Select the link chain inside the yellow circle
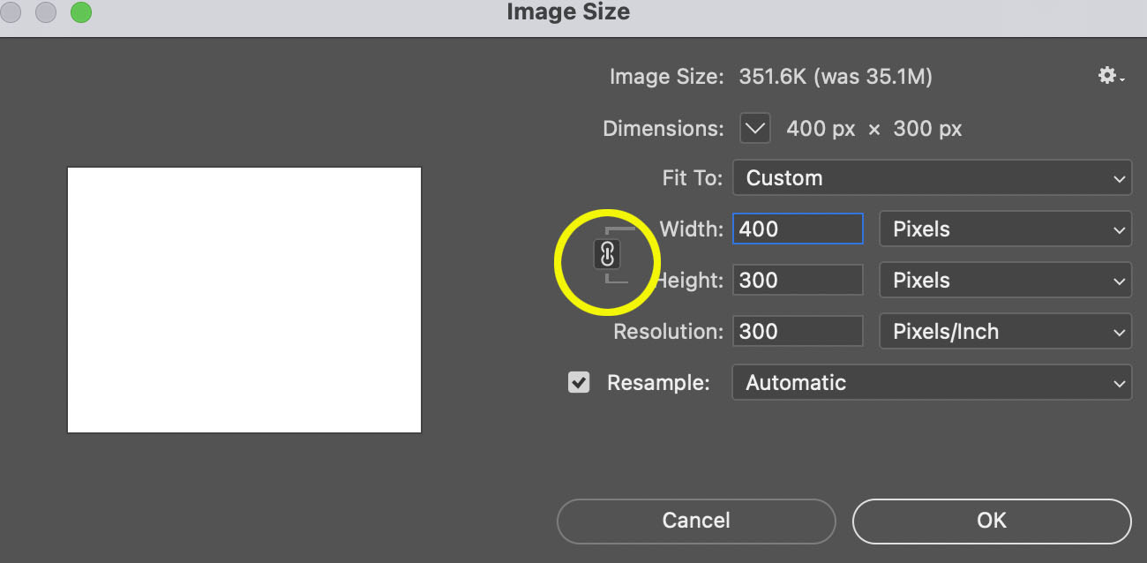 pos(606,254)
